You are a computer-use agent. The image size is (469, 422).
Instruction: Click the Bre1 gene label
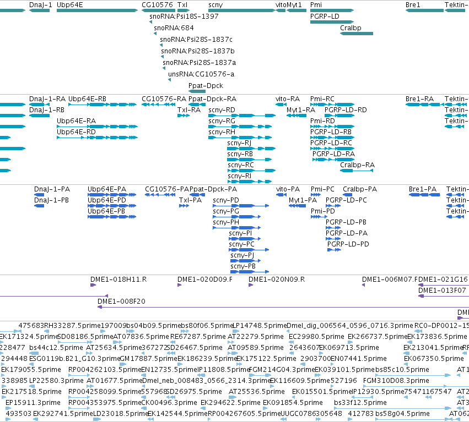coord(413,5)
